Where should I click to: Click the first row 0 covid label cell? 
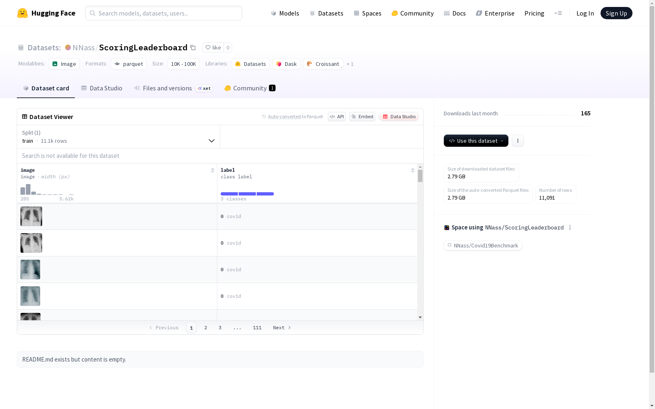click(x=317, y=216)
